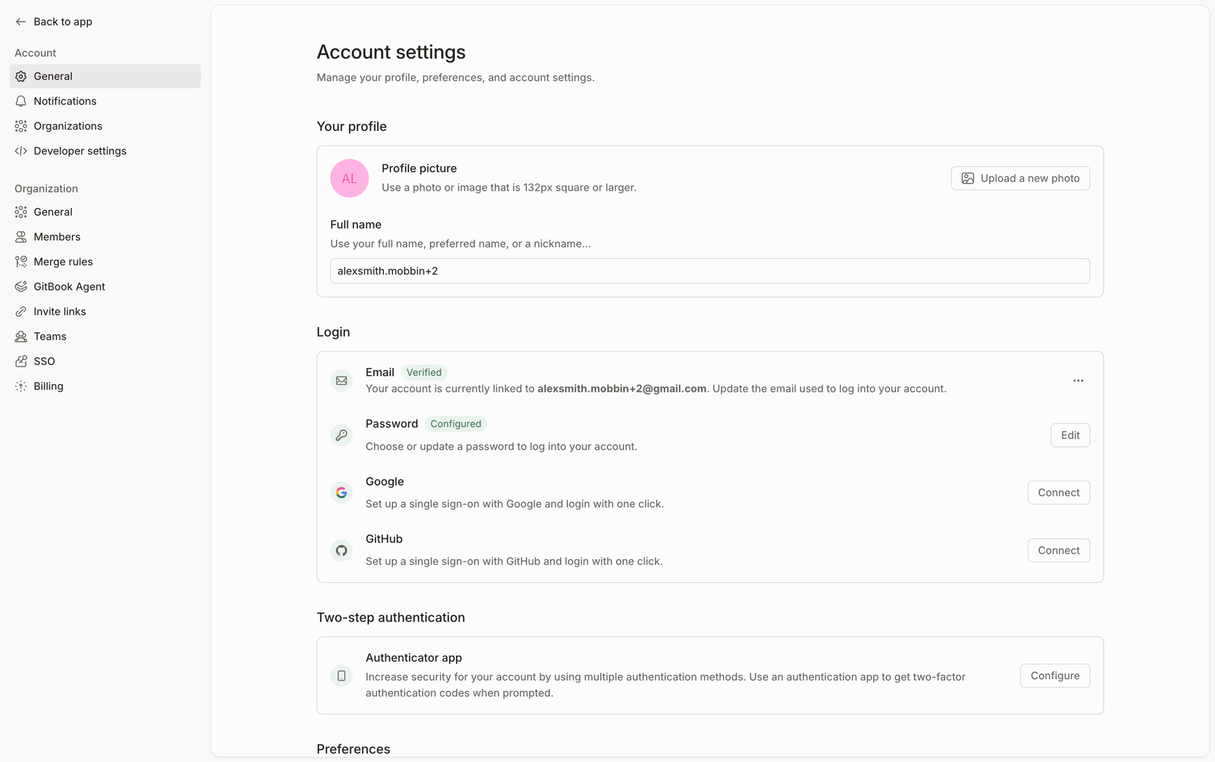Click the back arrow icon beside Back to app
Viewport: 1215px width, 762px height.
(x=21, y=22)
